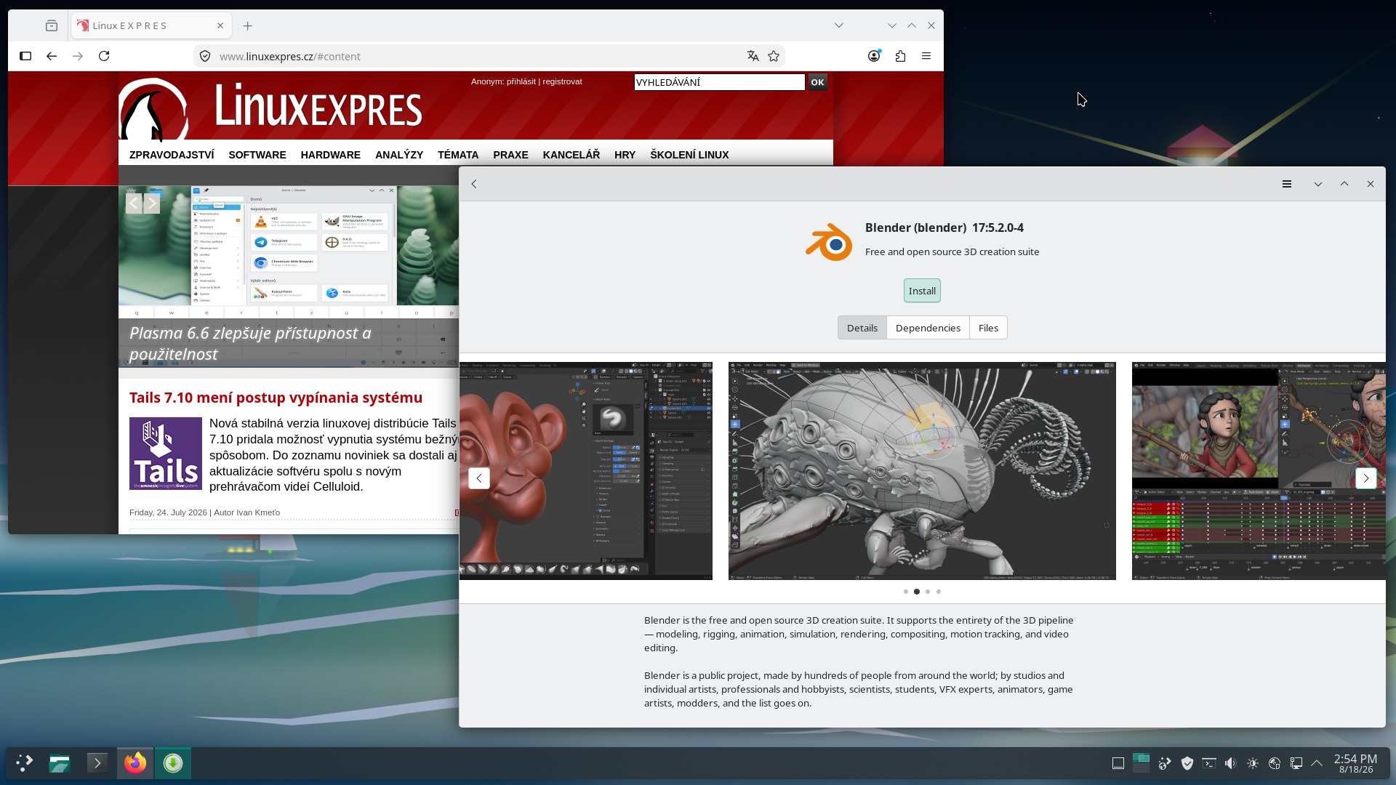Open the Blender creature sculpt screenshot
Viewport: 1396px width, 785px height.
tap(922, 471)
